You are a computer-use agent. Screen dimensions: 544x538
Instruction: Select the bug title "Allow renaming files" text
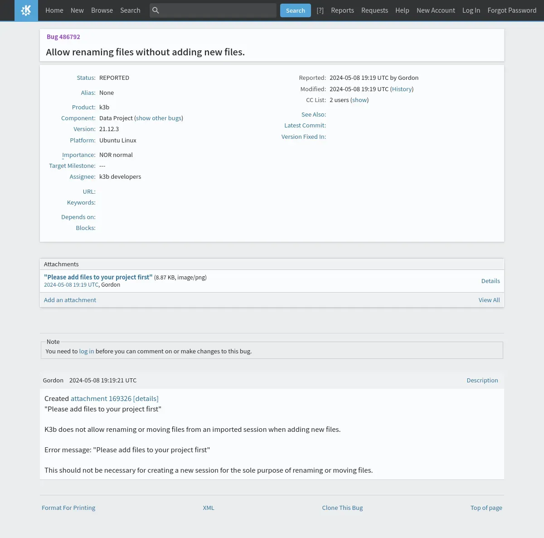pos(145,52)
